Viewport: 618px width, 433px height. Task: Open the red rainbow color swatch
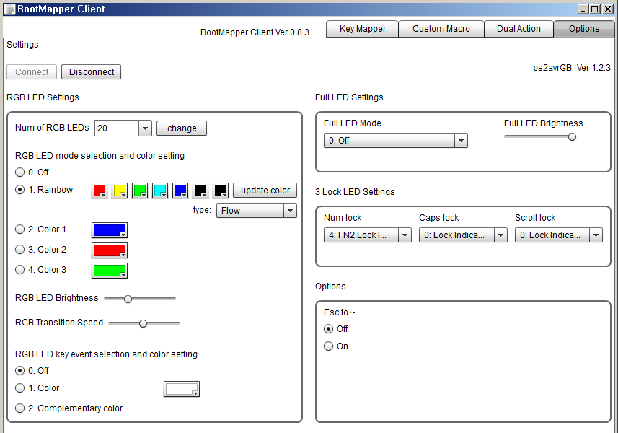pyautogui.click(x=100, y=191)
